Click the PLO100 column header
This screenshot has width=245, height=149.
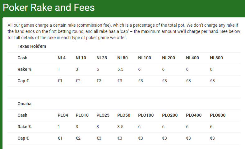pyautogui.click(x=146, y=115)
